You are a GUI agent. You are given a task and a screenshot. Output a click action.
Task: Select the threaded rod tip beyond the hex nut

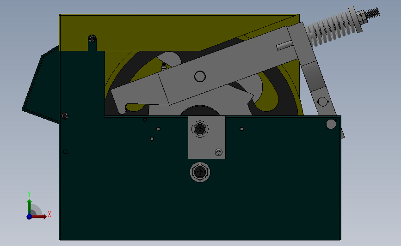[x=373, y=12]
